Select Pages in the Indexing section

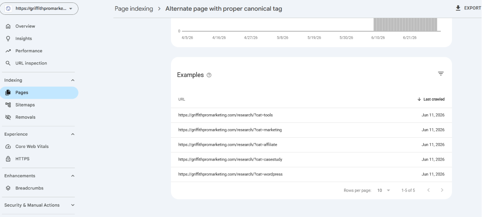(39, 92)
